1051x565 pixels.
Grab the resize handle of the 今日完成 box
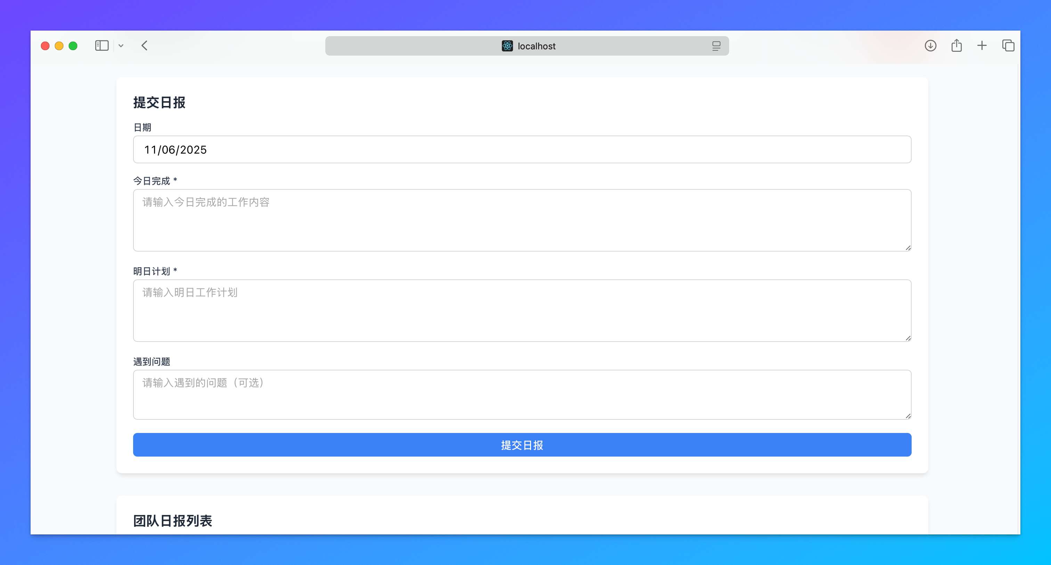[x=908, y=248]
